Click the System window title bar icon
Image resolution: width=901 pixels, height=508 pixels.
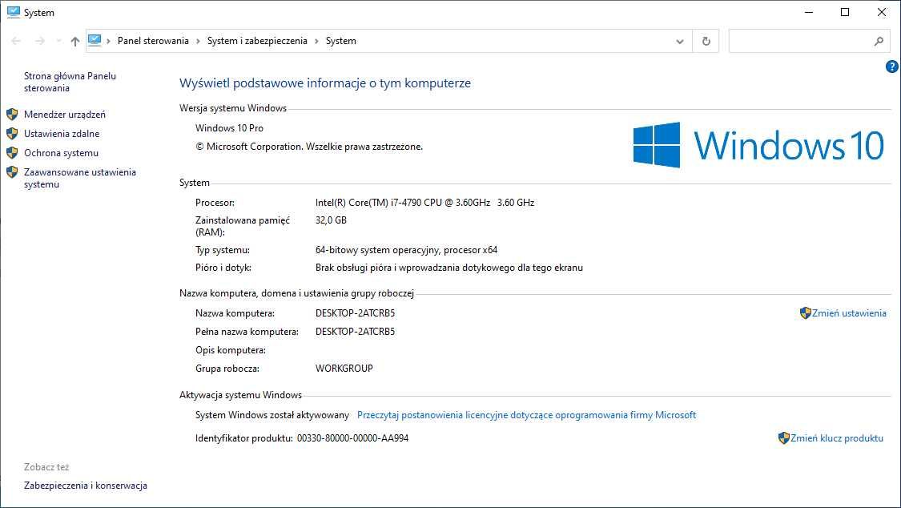(x=14, y=12)
